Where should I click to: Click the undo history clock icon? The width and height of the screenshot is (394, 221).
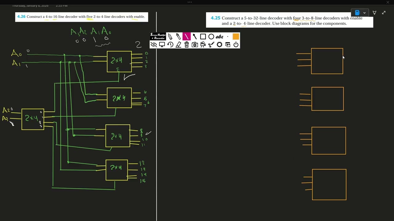pyautogui.click(x=170, y=45)
